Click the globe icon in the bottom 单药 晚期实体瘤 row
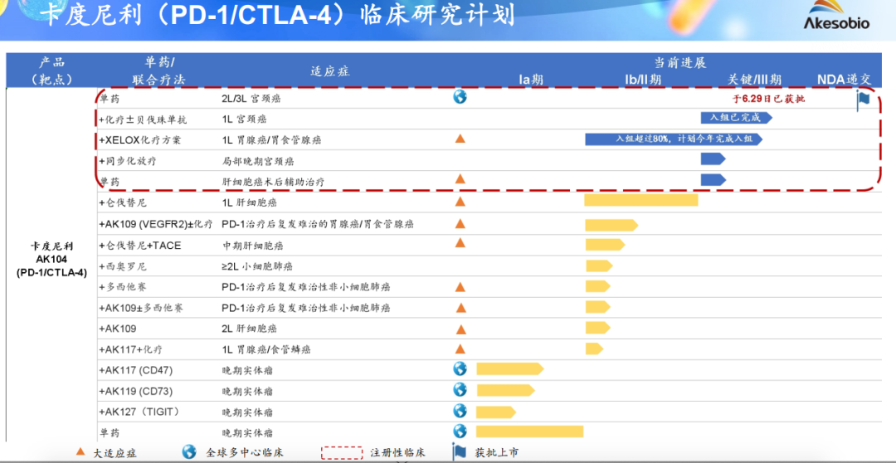896x463 pixels. (460, 431)
